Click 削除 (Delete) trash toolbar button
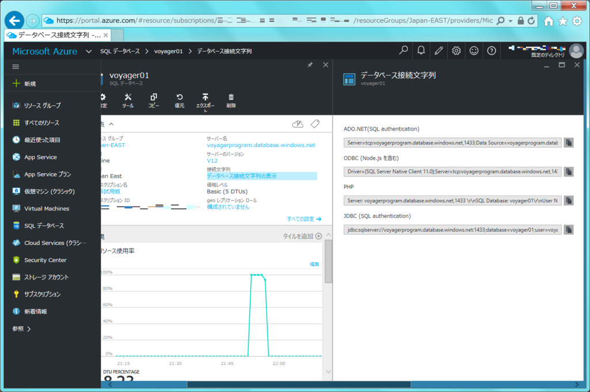This screenshot has width=590, height=392. [x=231, y=101]
